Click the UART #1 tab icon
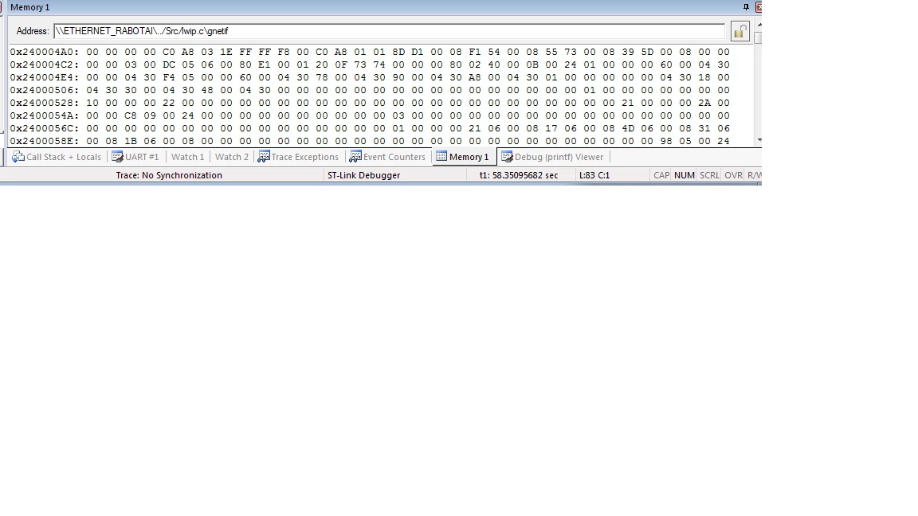Viewport: 918px width, 516px height. click(117, 157)
